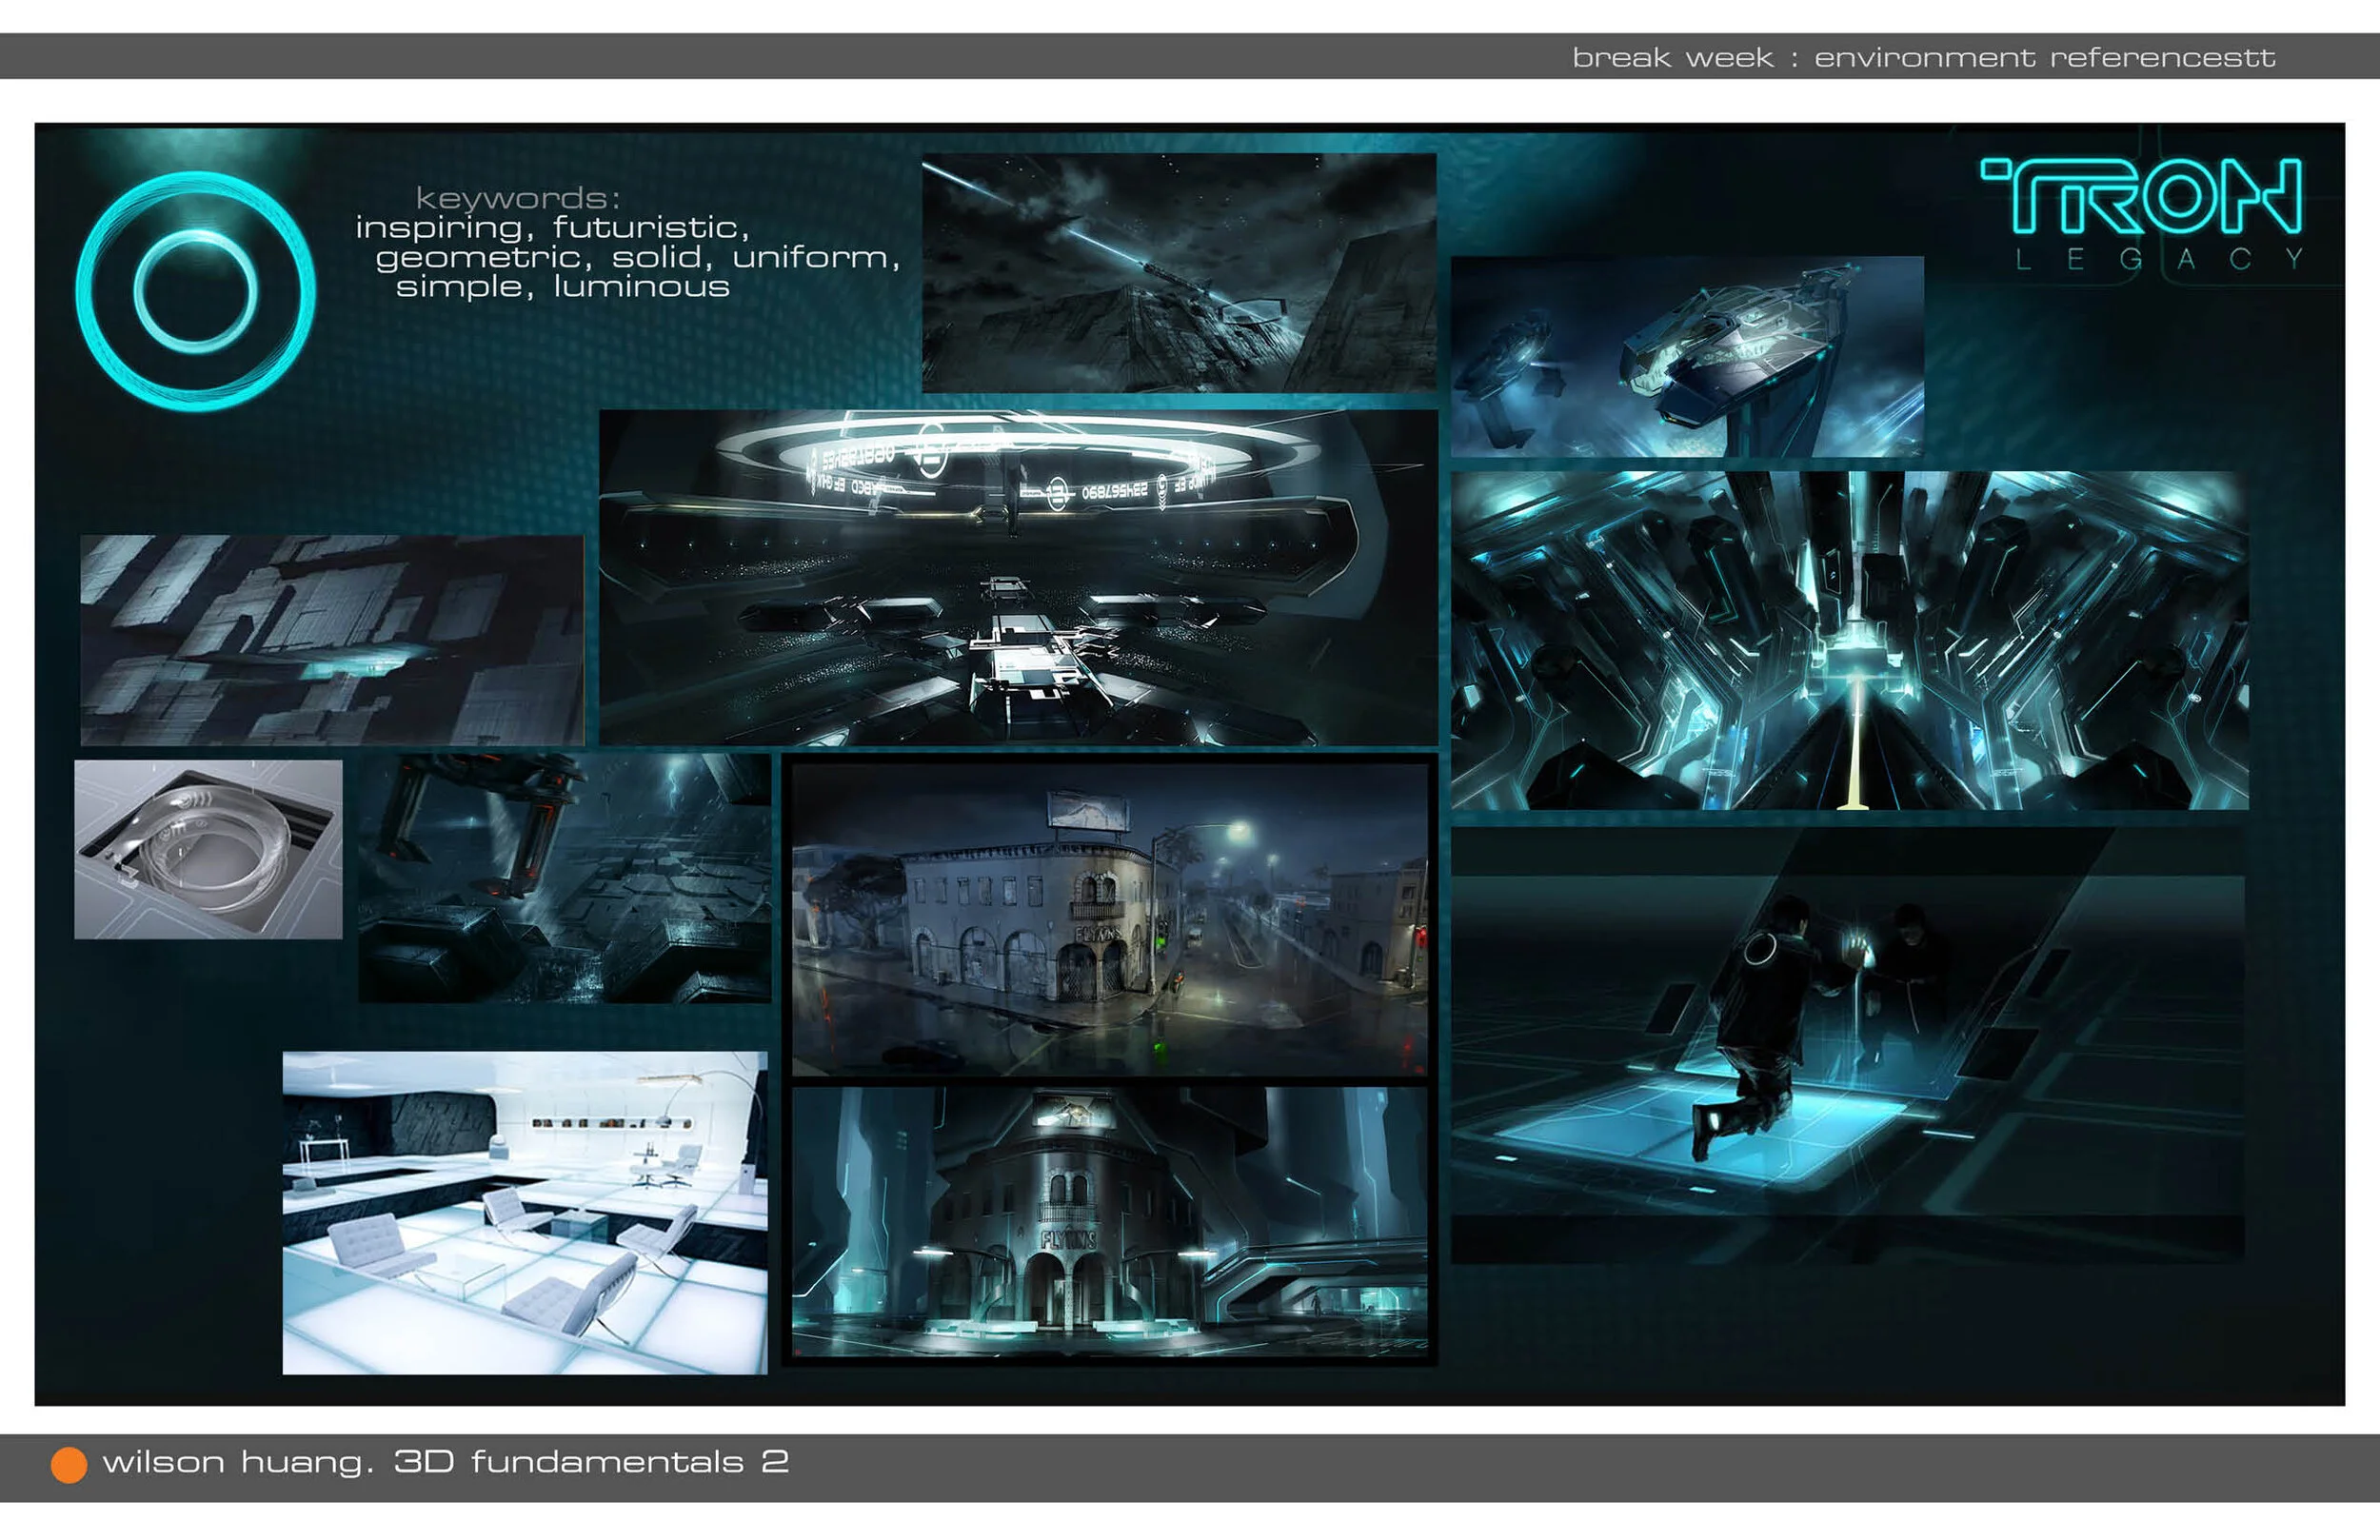Click the inspiring, futuristic keyword line
This screenshot has width=2380, height=1540.
pyautogui.click(x=552, y=228)
